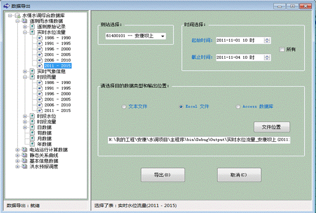
Task: Expand the 遥测原始记录 node
Action: tap(25, 27)
